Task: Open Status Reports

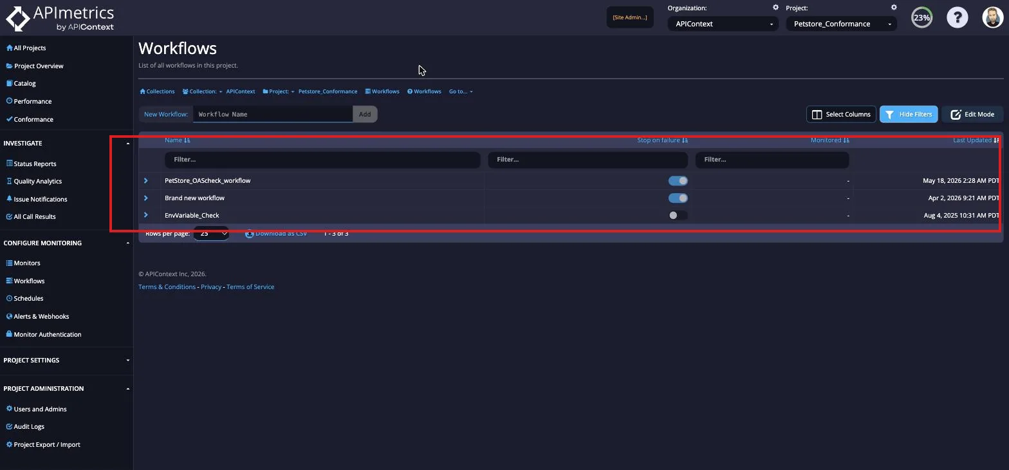Action: pos(31,164)
